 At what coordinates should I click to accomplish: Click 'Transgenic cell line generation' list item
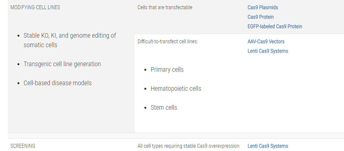coord(62,64)
